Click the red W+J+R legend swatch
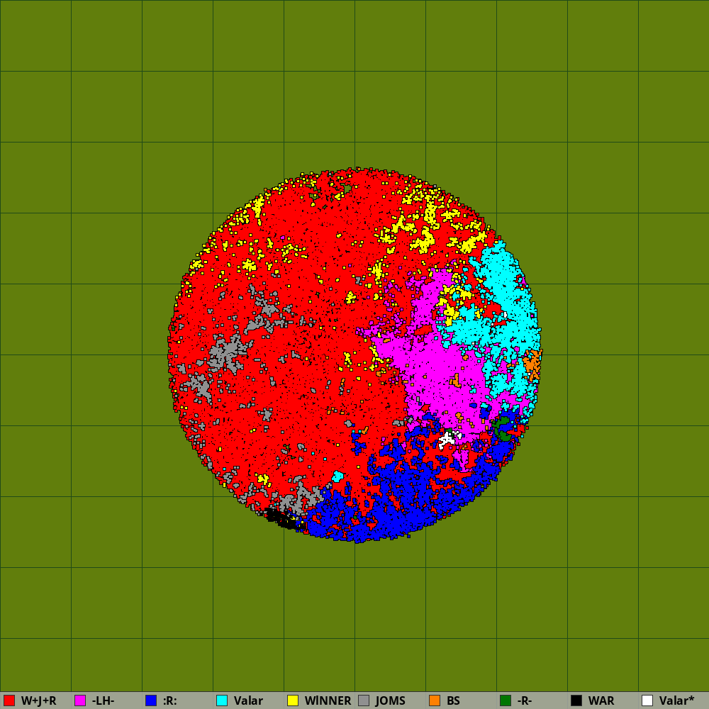The height and width of the screenshot is (709, 709). [x=9, y=700]
